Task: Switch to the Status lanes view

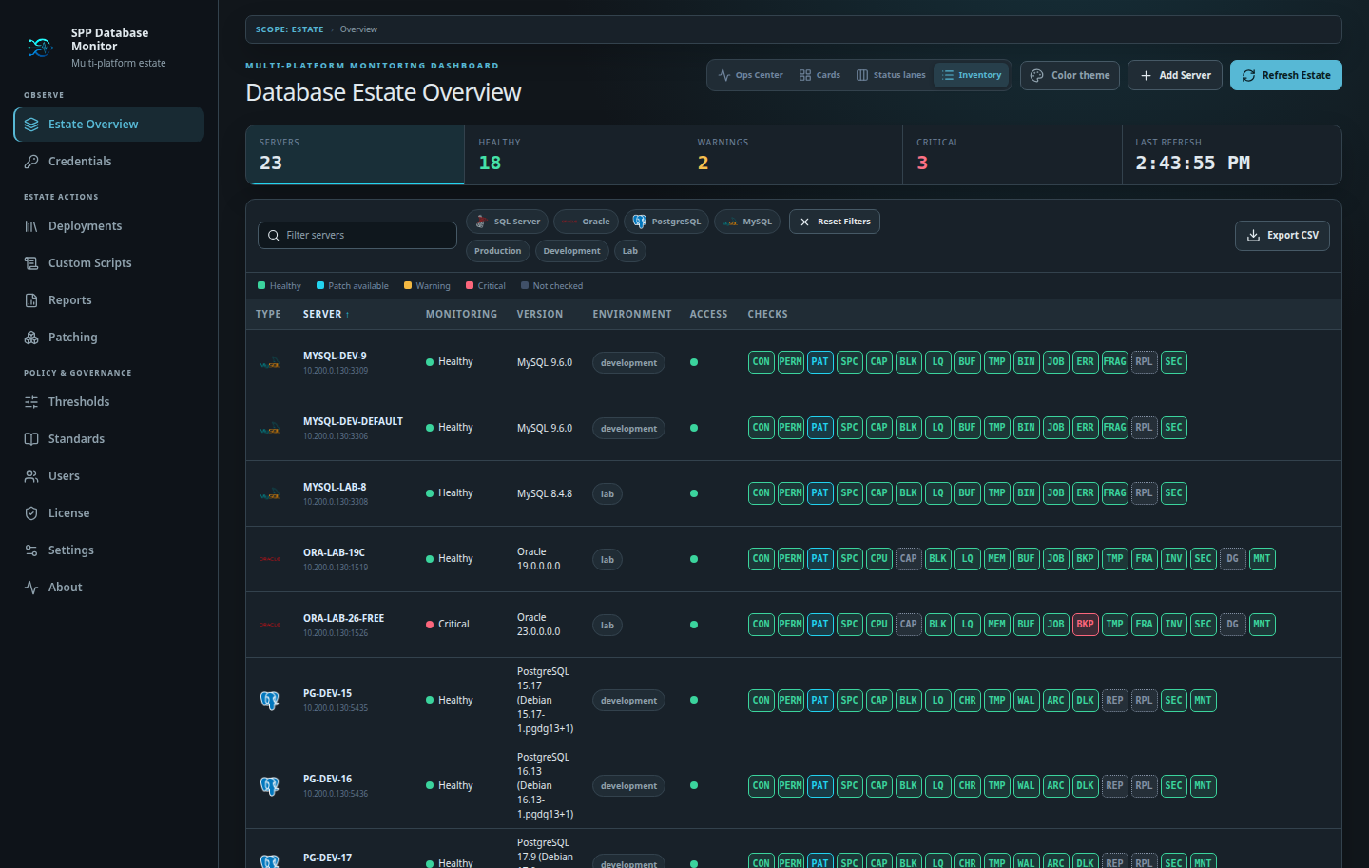Action: (x=891, y=75)
